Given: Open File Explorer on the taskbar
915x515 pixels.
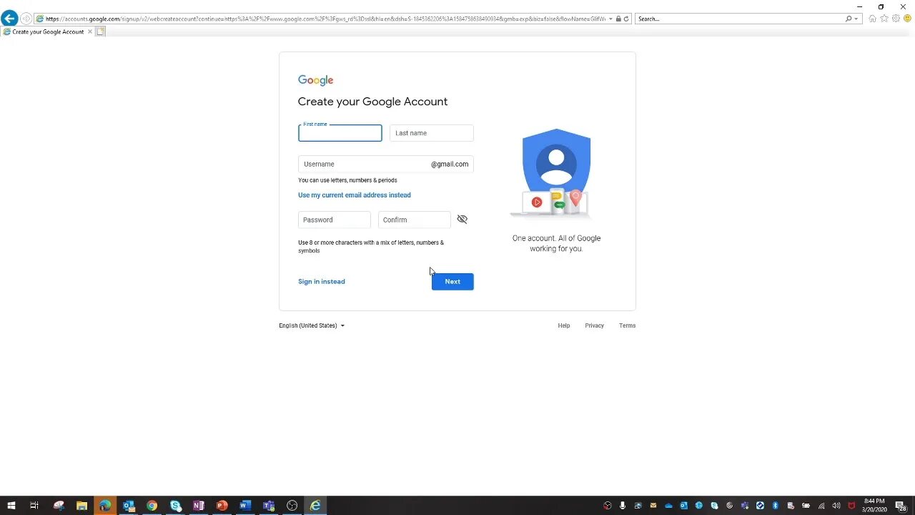Looking at the screenshot, I should (81, 506).
